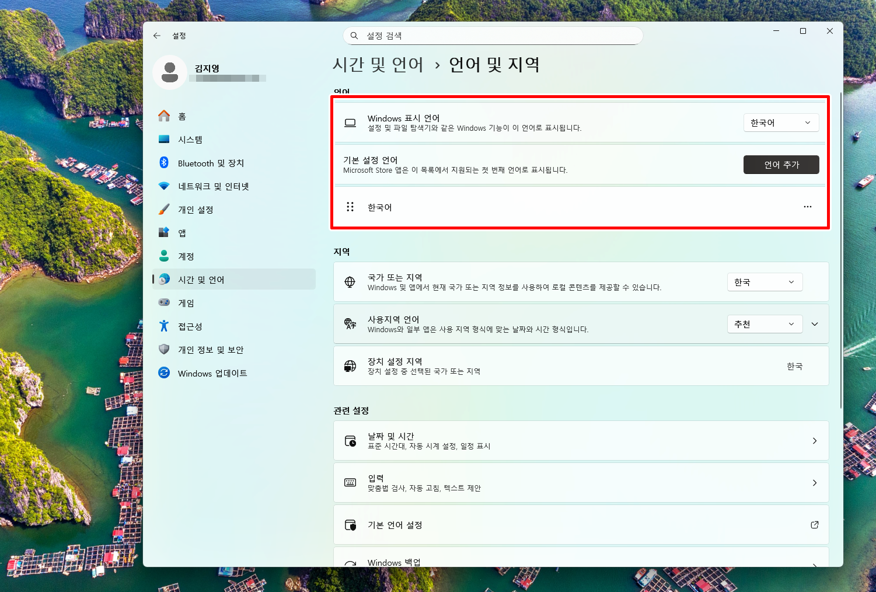
Task: Click the drag handle dots next to 한국어
Action: click(x=350, y=207)
